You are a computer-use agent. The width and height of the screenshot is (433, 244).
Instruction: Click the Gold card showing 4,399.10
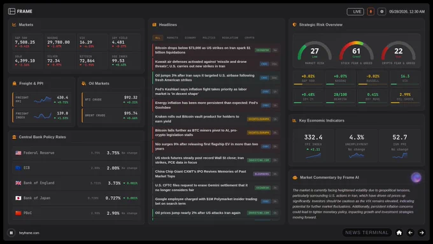(x=27, y=61)
